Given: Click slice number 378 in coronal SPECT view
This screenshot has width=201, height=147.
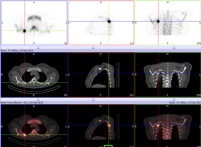Looking at the screenshot, I should click(x=198, y=44).
